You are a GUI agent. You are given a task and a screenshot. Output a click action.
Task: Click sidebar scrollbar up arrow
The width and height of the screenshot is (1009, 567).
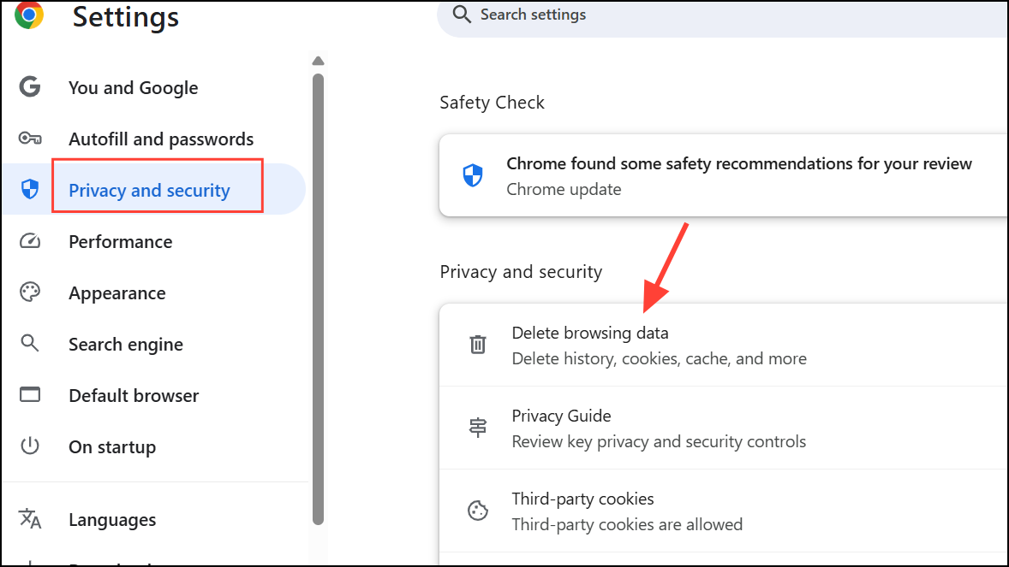[x=318, y=61]
